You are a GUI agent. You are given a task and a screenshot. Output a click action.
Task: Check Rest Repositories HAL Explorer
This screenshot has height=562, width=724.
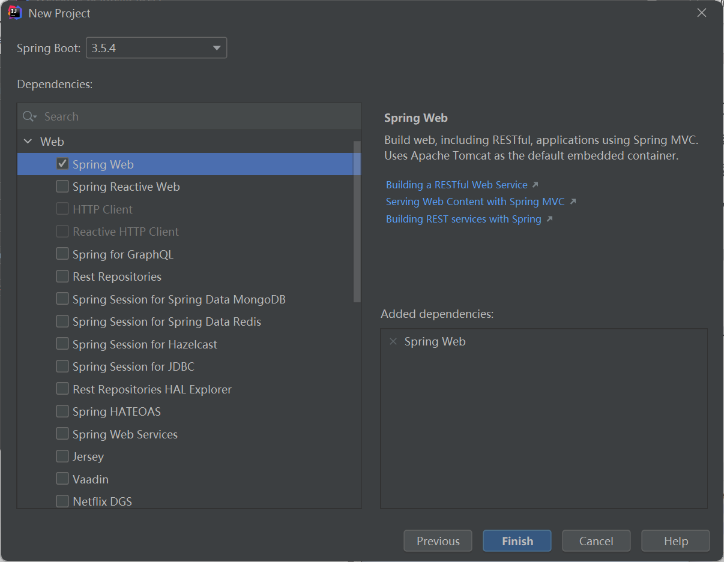(x=62, y=389)
